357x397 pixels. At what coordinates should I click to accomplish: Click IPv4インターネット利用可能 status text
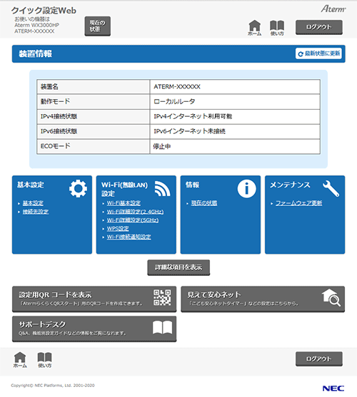click(193, 116)
